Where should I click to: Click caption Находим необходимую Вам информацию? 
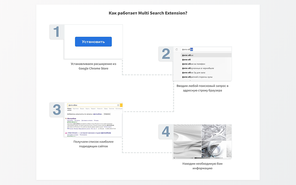[202, 166]
